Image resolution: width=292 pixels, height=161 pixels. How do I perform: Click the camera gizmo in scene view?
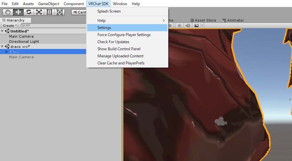tap(221, 121)
